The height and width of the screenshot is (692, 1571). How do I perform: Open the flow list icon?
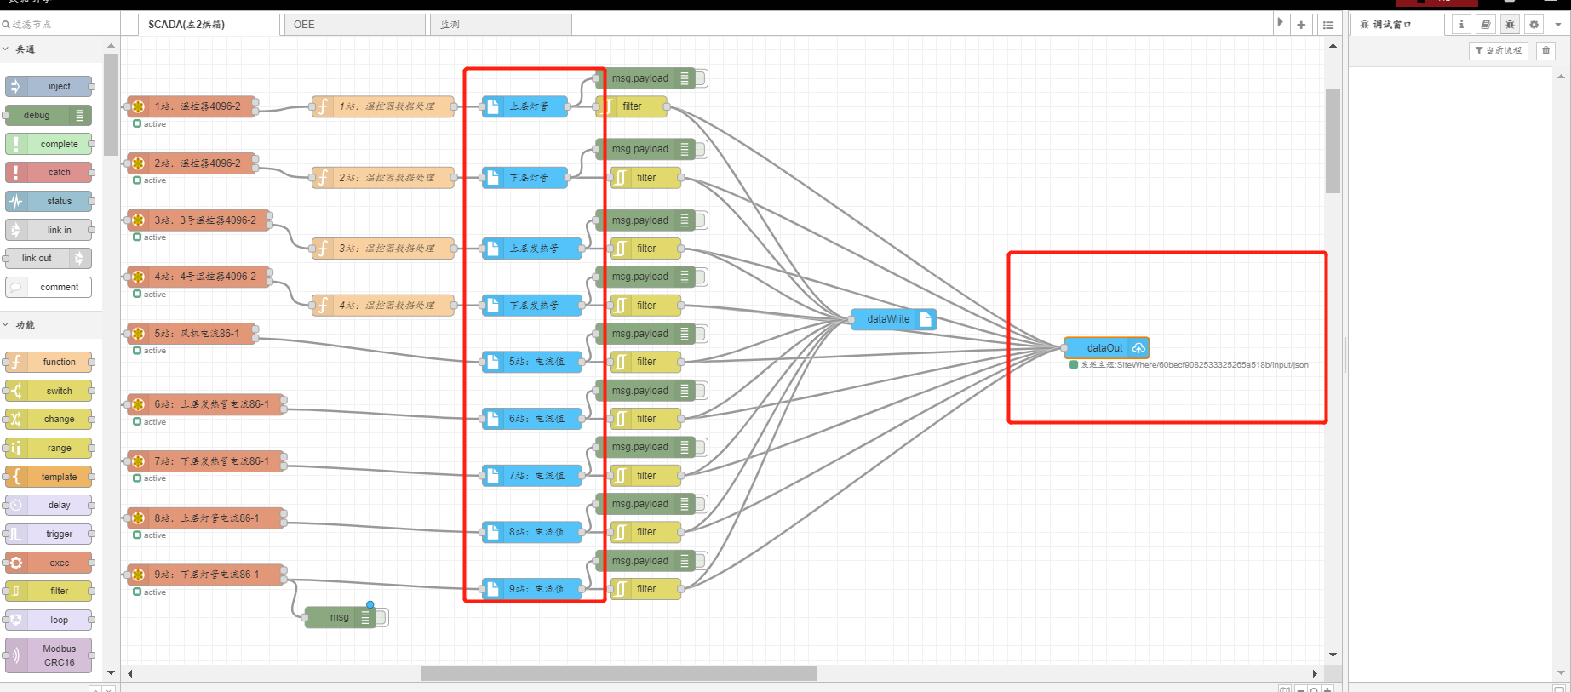click(1327, 25)
